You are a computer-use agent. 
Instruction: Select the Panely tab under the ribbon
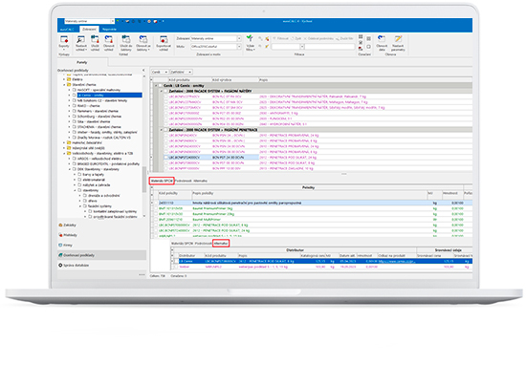[82, 62]
